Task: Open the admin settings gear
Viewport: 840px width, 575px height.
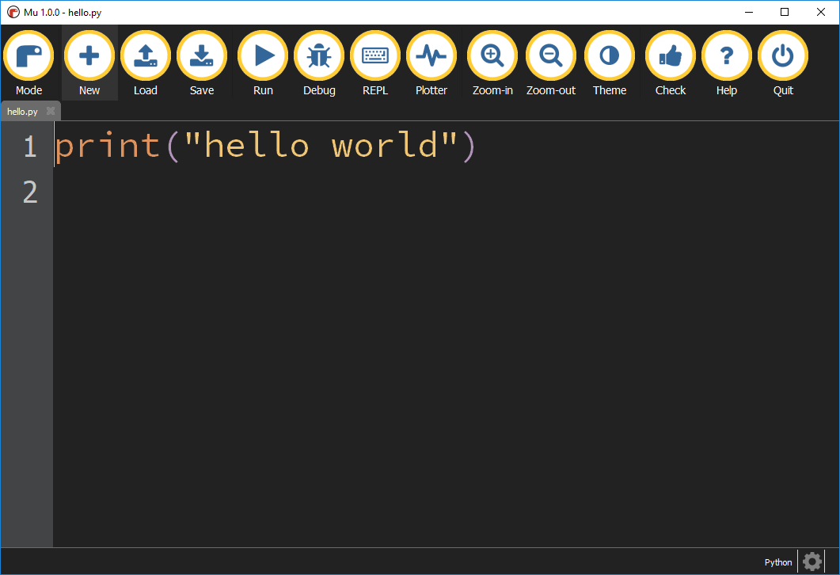Action: point(811,562)
